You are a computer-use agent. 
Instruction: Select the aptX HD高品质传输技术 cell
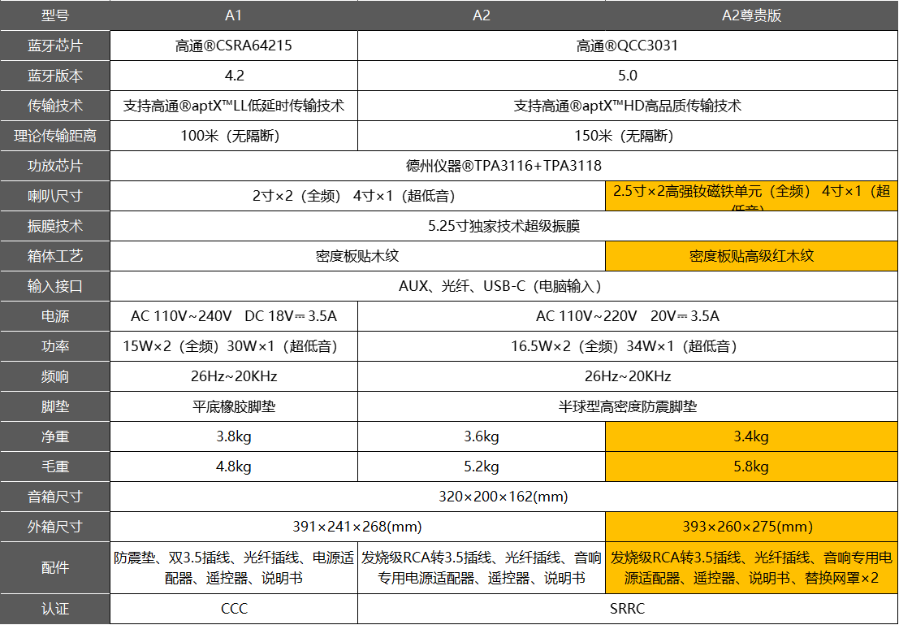pyautogui.click(x=628, y=106)
